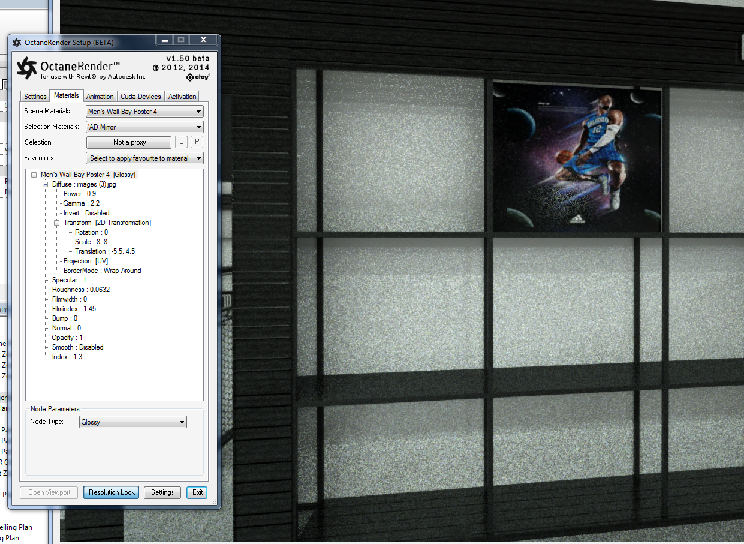Select the 'Specular : 1' row
Screen dimensions: 744x544
tap(69, 280)
